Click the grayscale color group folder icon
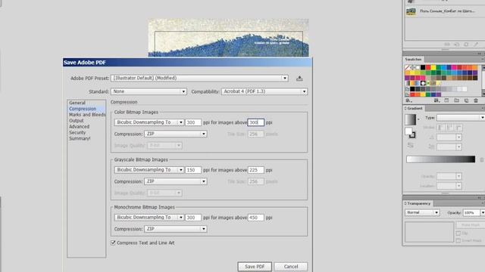The height and width of the screenshot is (272, 485). 407,89
